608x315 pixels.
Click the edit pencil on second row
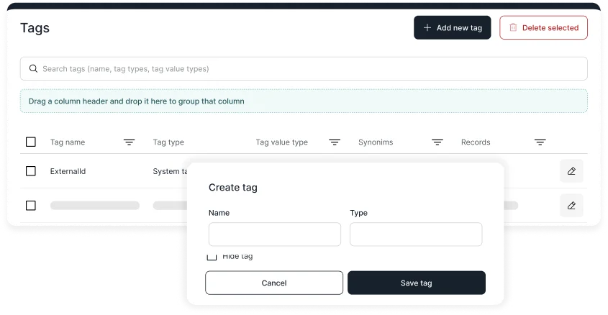pos(571,206)
